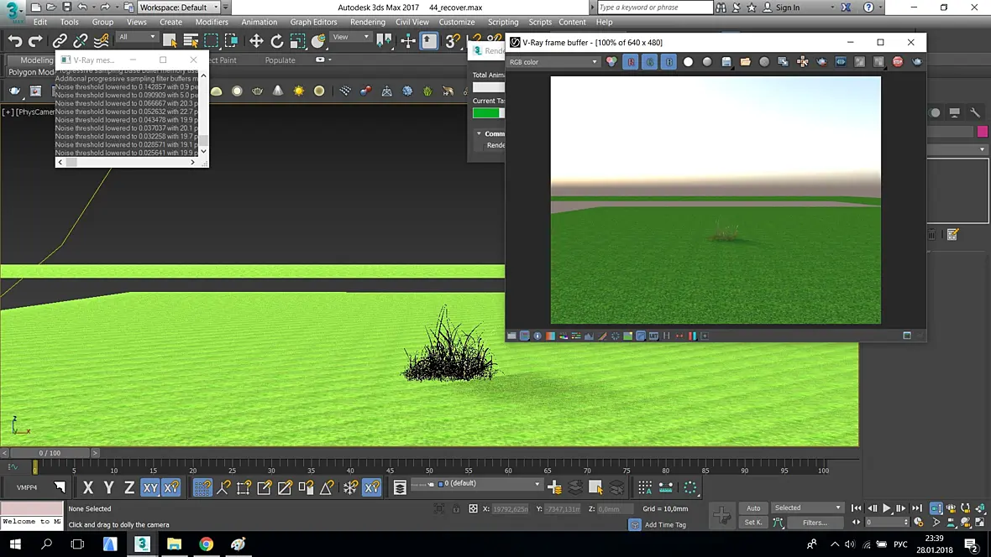Screen dimensions: 991x557
Task: Click the 0 / 100 time slider
Action: pyautogui.click(x=50, y=454)
